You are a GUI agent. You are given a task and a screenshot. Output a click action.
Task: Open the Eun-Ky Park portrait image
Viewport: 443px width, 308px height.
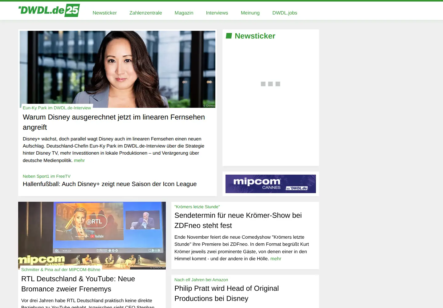[x=118, y=69]
